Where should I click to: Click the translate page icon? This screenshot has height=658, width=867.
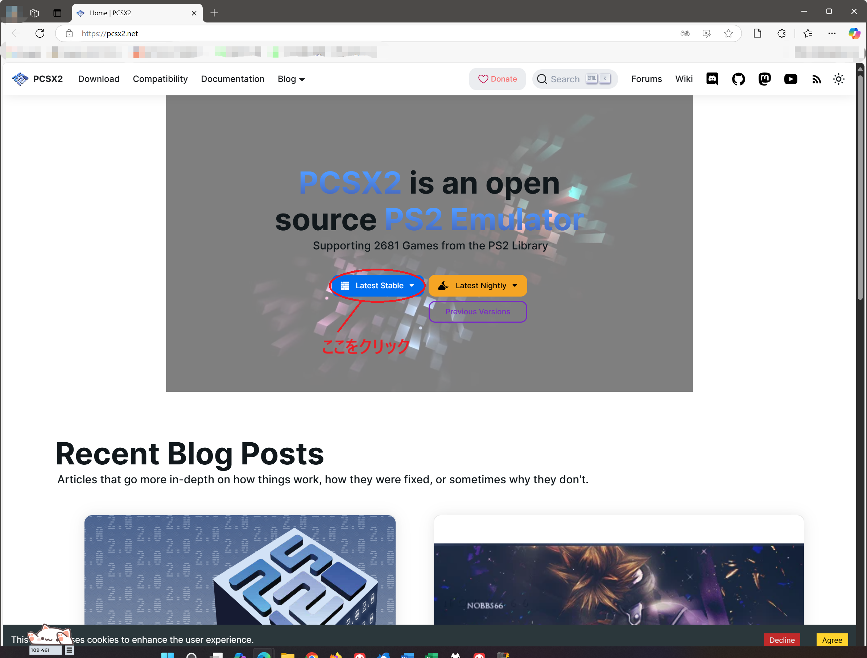(x=685, y=33)
